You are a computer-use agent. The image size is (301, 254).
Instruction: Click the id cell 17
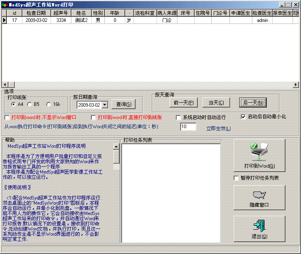[14, 20]
